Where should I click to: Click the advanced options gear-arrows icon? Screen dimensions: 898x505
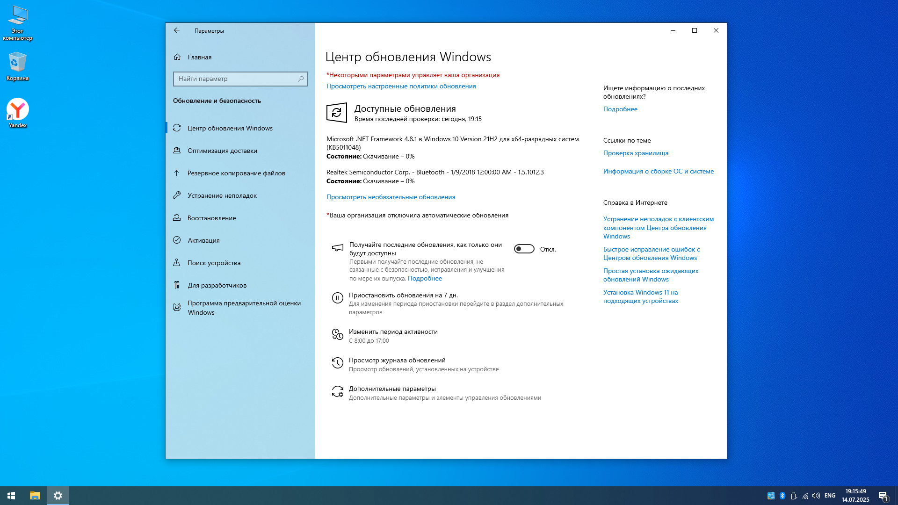(337, 392)
